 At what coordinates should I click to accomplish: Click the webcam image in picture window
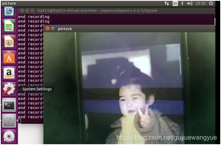130,88
